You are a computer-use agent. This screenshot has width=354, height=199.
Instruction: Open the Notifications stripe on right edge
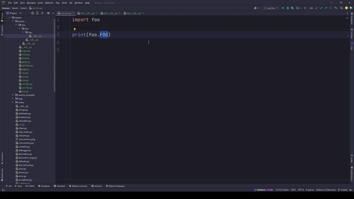pyautogui.click(x=352, y=174)
